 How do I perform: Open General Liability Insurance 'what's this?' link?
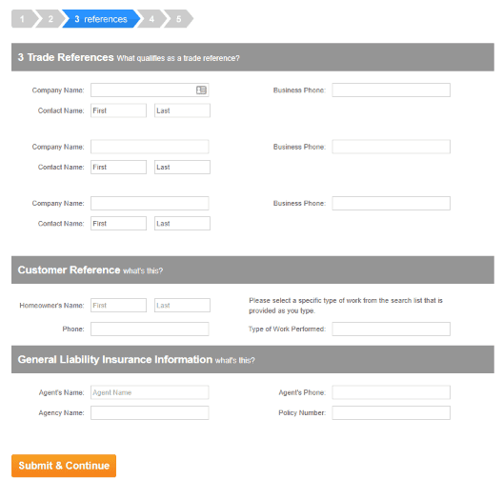click(234, 360)
